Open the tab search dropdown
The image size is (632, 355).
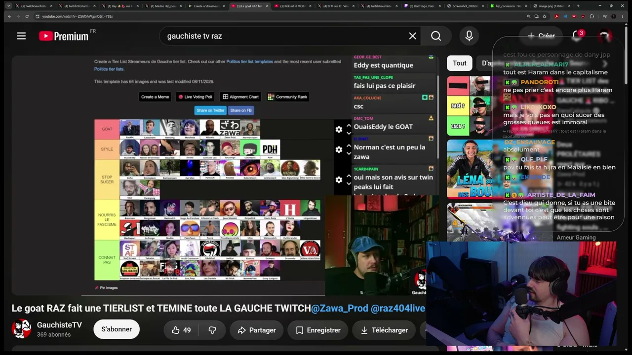(x=8, y=6)
